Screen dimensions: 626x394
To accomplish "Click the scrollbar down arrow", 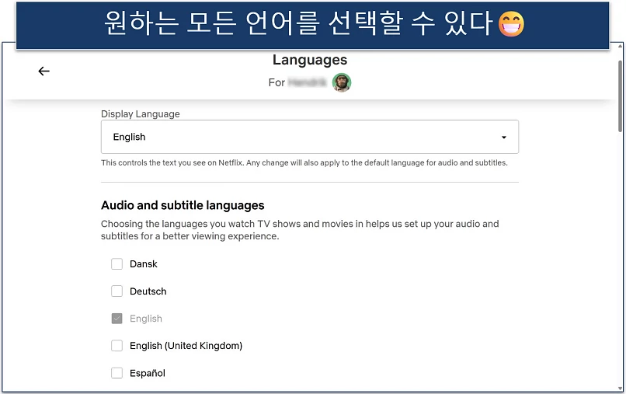I will point(620,388).
